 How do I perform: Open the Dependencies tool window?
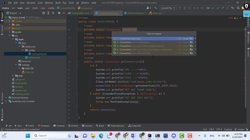[116, 126]
